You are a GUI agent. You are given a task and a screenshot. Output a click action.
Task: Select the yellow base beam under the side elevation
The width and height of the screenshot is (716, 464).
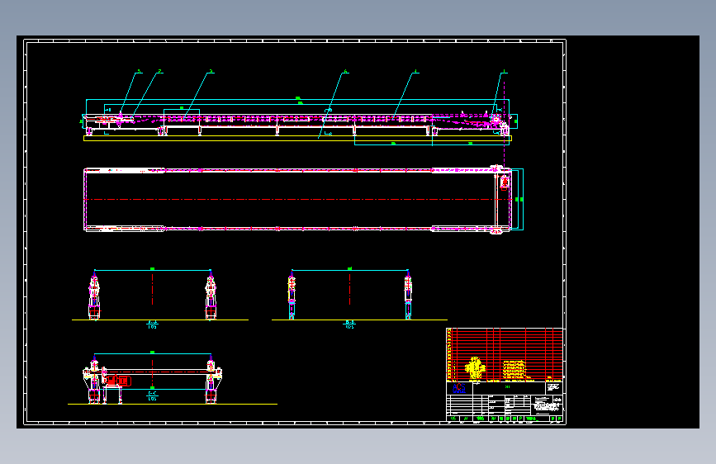(x=298, y=139)
